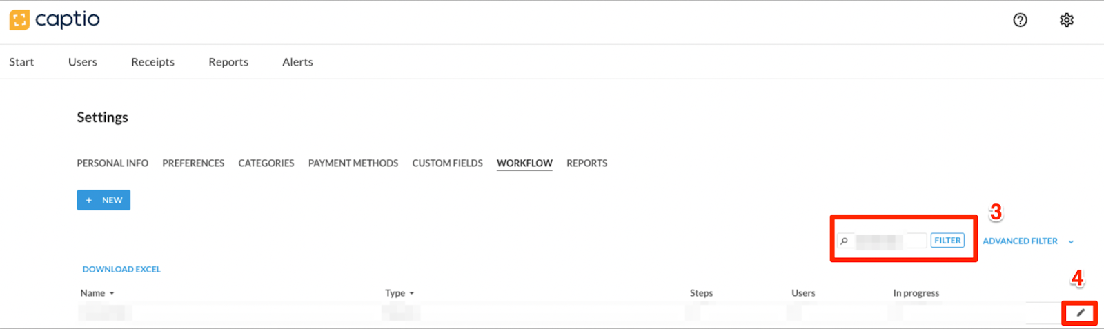Select the Payment Methods tab

pyautogui.click(x=353, y=163)
